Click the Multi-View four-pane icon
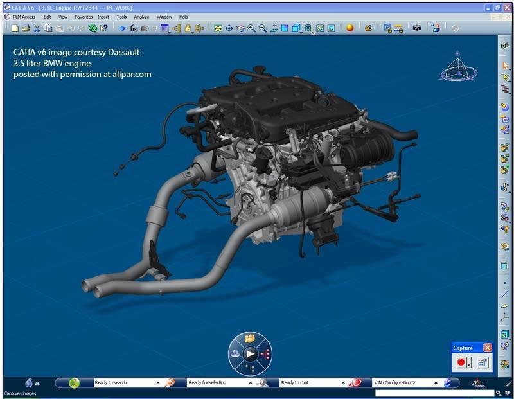Screen dimensions: 514x399 tap(285, 28)
